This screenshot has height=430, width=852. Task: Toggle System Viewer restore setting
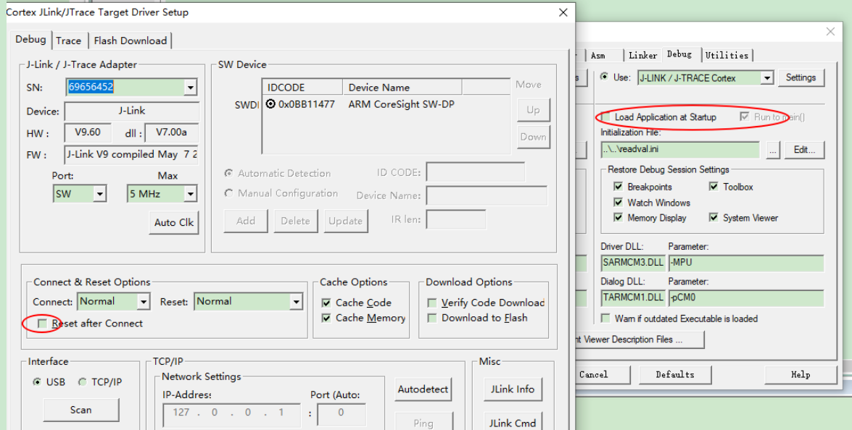tap(714, 217)
